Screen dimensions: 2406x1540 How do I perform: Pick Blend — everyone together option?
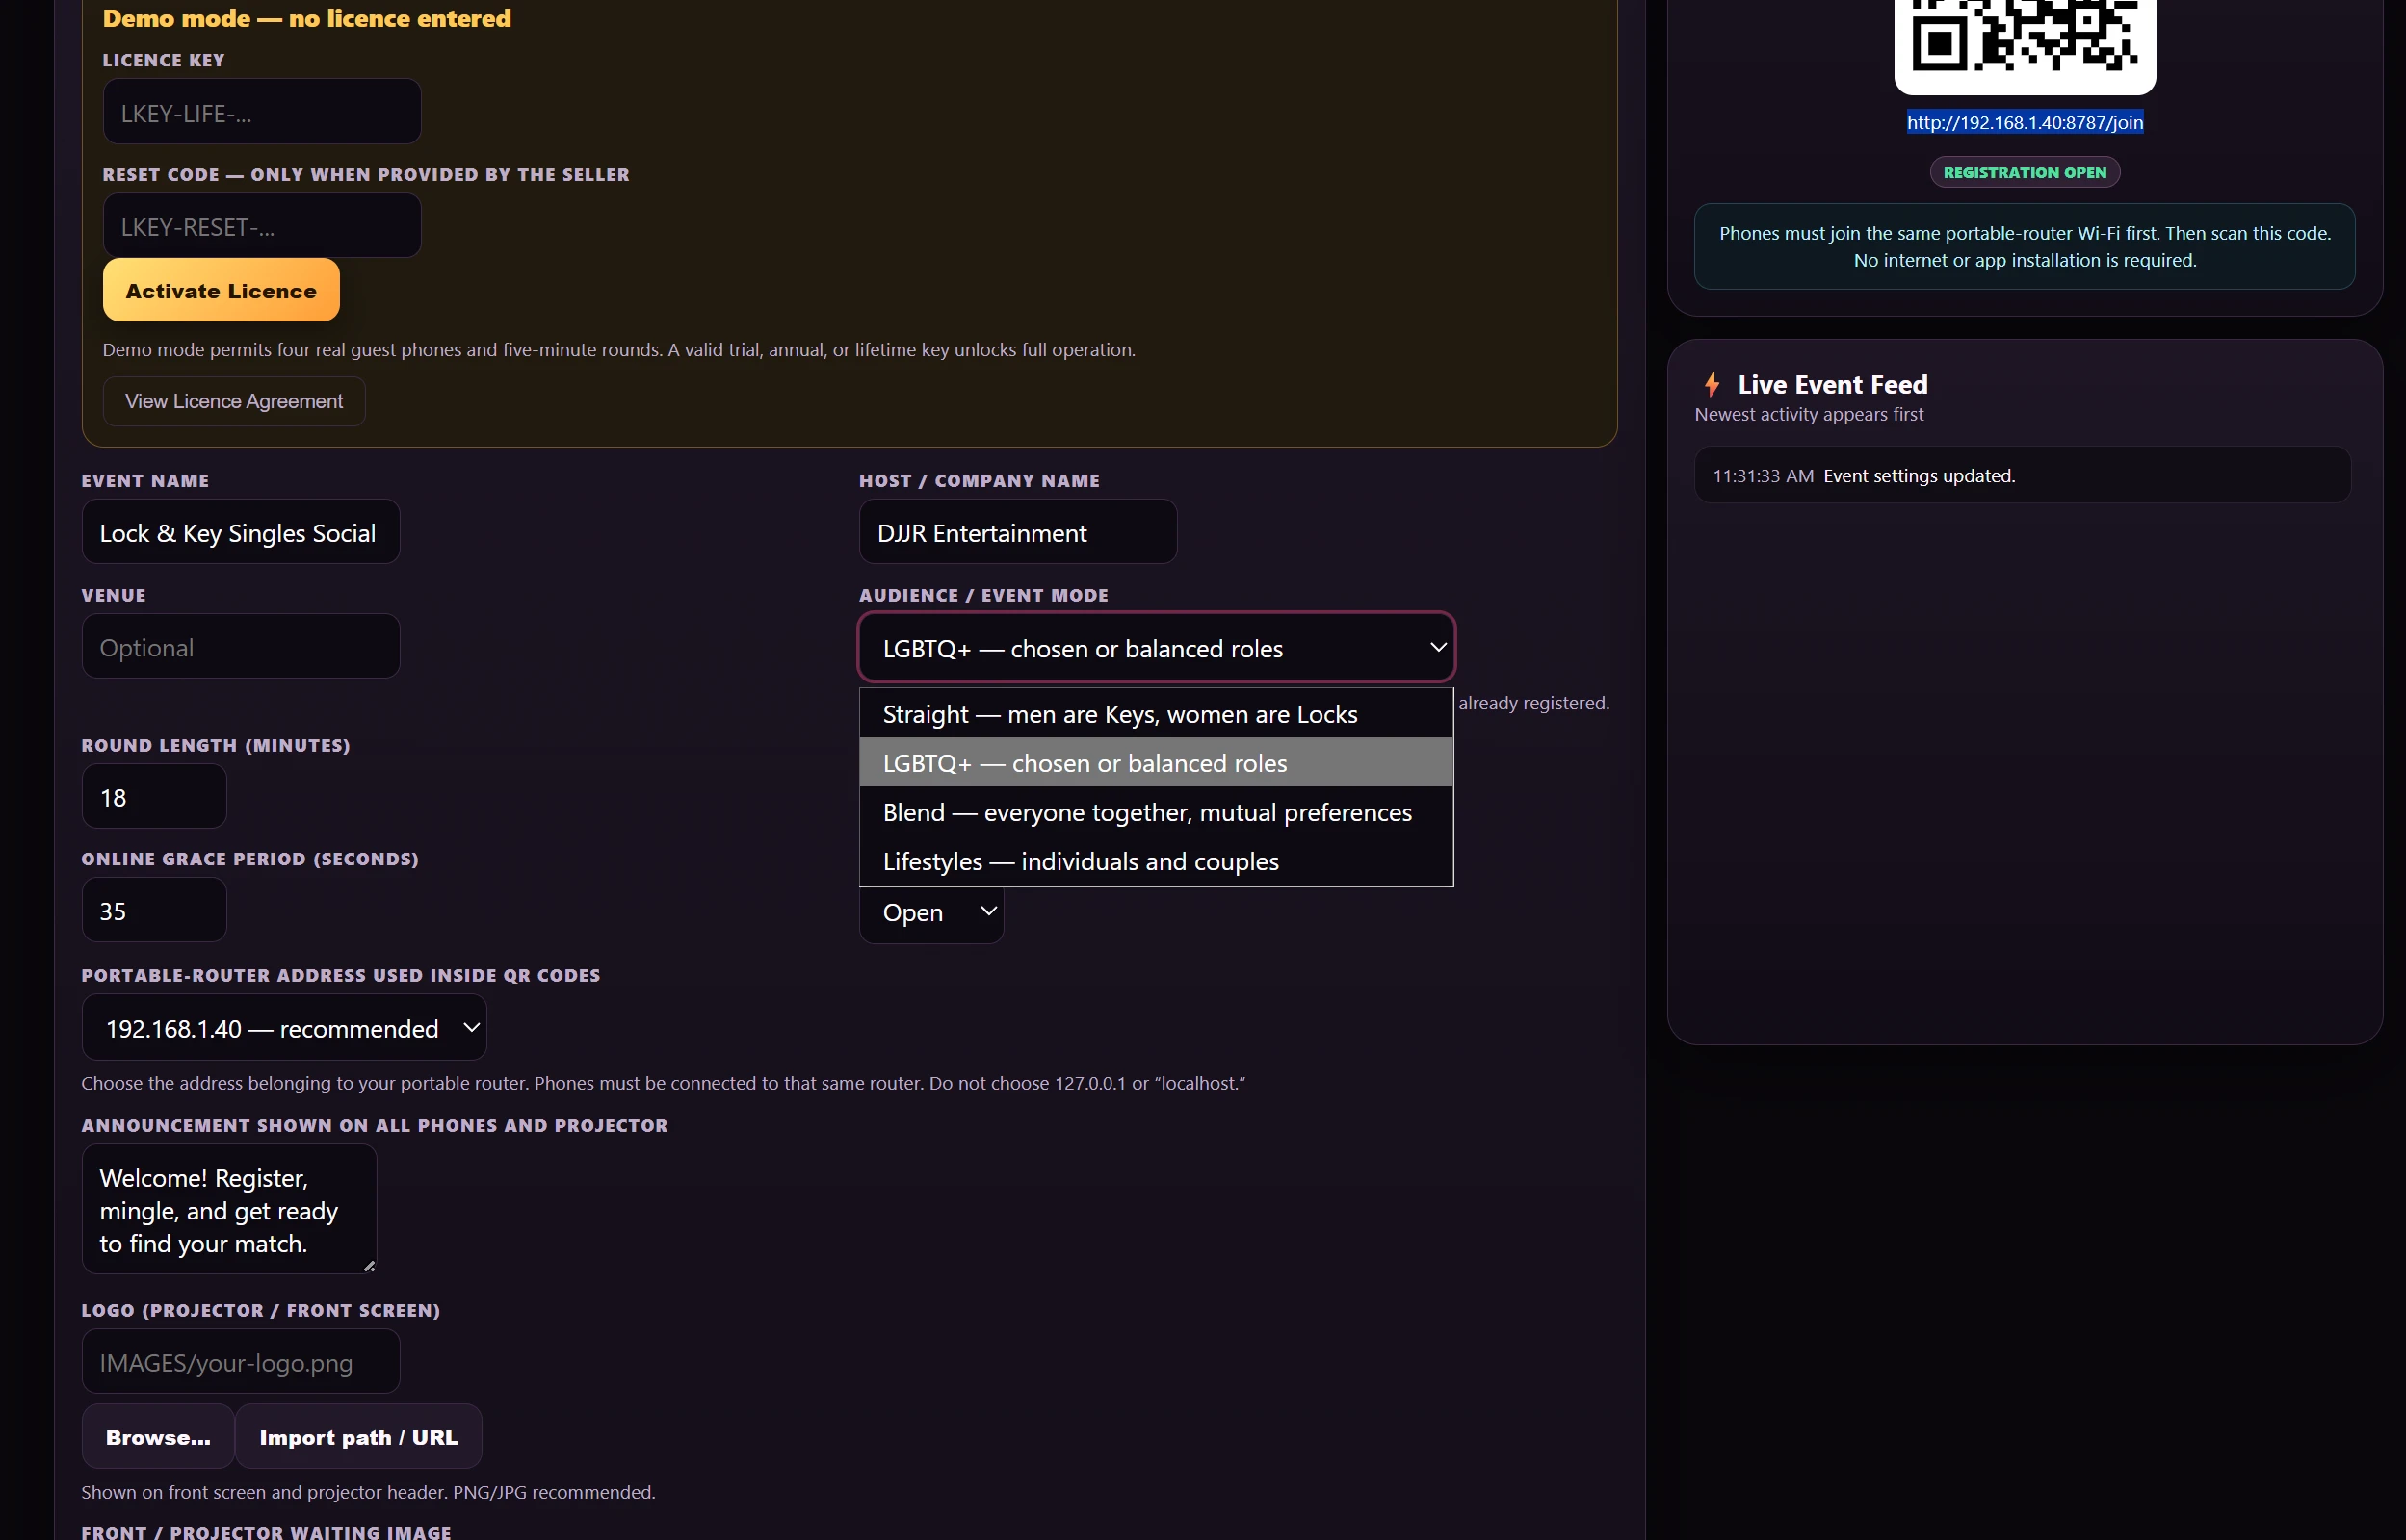[1156, 812]
